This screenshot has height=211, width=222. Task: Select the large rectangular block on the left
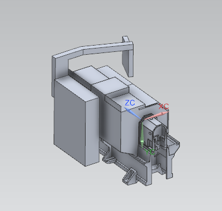(x=76, y=121)
